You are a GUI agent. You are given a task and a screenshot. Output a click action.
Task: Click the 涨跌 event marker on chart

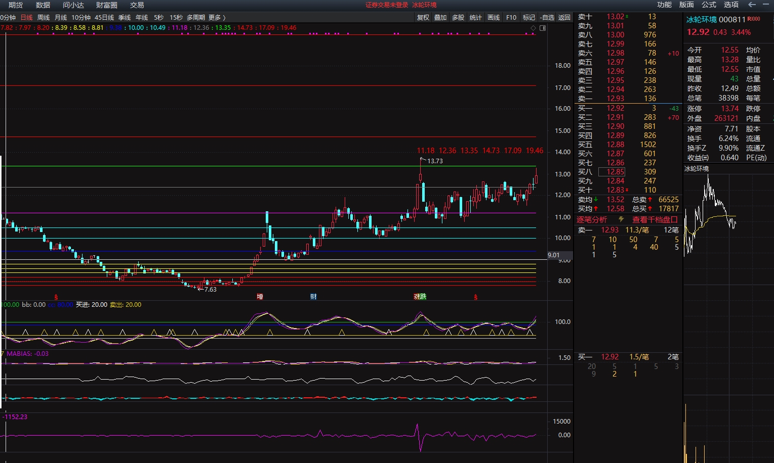[x=420, y=297]
